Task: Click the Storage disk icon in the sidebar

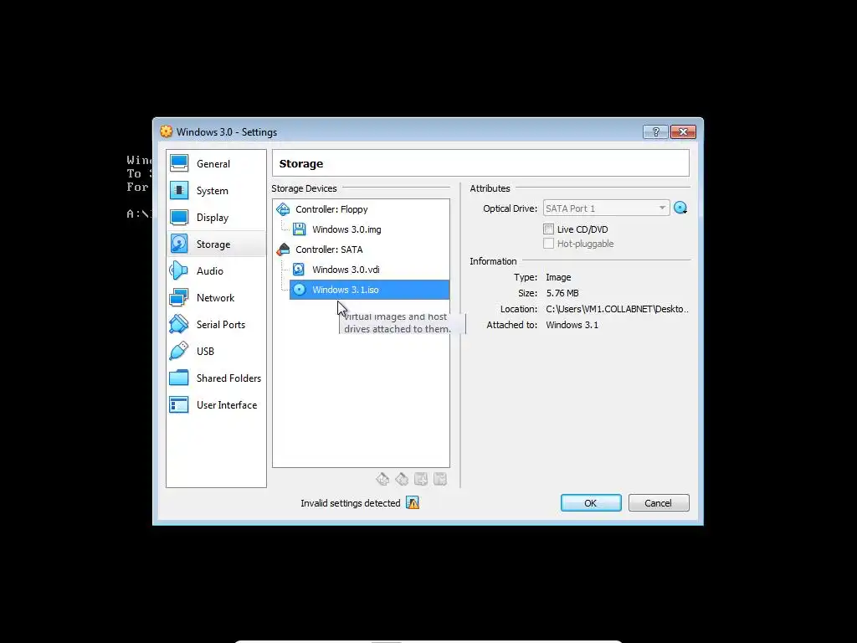Action: point(179,244)
